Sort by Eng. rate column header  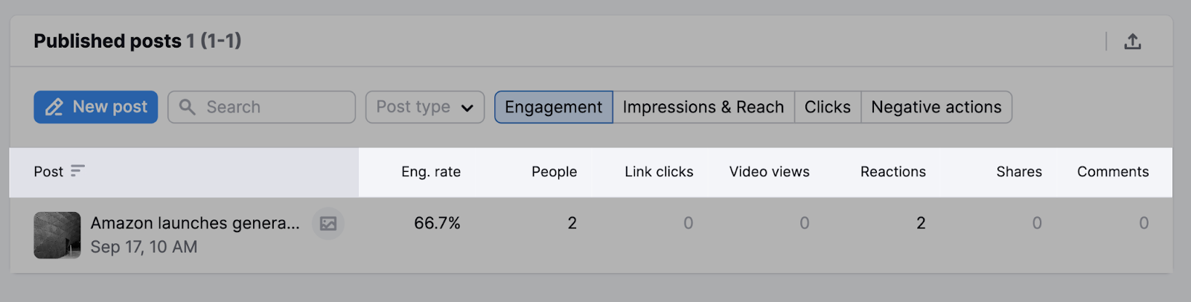click(x=431, y=172)
